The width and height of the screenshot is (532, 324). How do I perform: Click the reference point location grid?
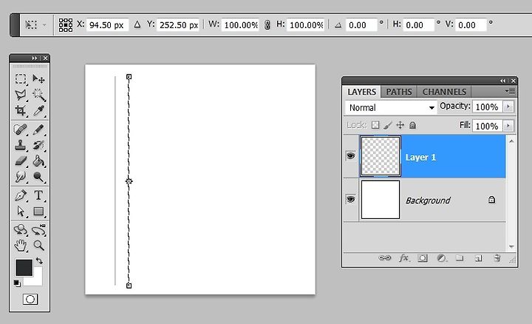point(66,25)
